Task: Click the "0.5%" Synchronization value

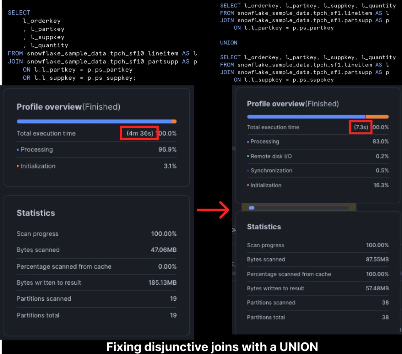Action: [382, 170]
